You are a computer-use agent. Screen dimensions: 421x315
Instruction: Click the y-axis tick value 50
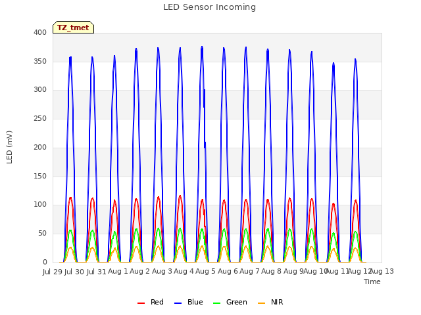(x=42, y=234)
